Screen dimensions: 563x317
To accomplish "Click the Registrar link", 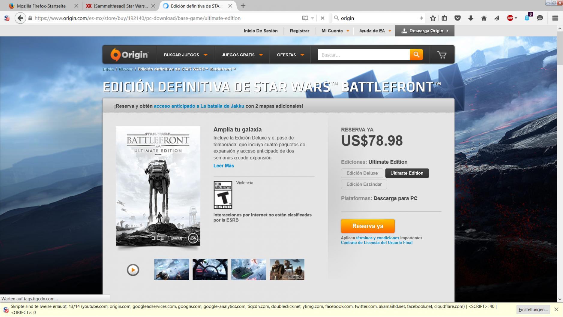I will click(299, 31).
